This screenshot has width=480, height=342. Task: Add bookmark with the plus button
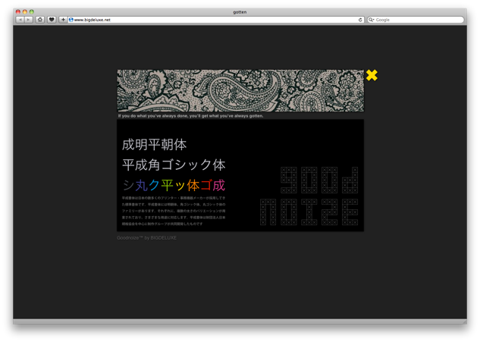(63, 20)
